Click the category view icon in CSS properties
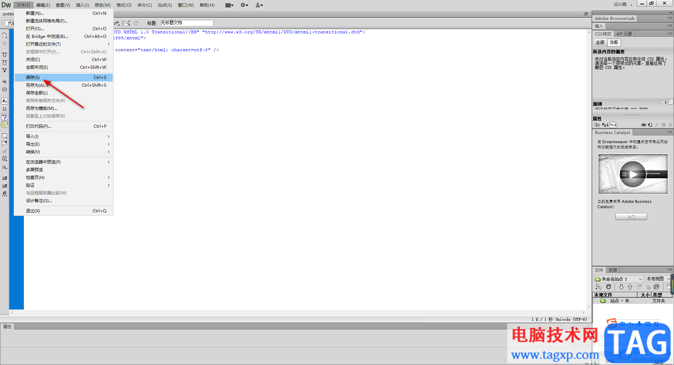The height and width of the screenshot is (365, 674). (597, 125)
